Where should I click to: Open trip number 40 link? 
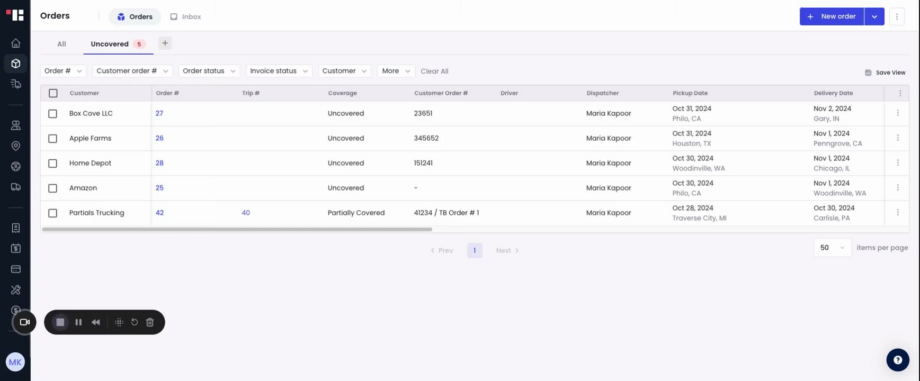246,213
